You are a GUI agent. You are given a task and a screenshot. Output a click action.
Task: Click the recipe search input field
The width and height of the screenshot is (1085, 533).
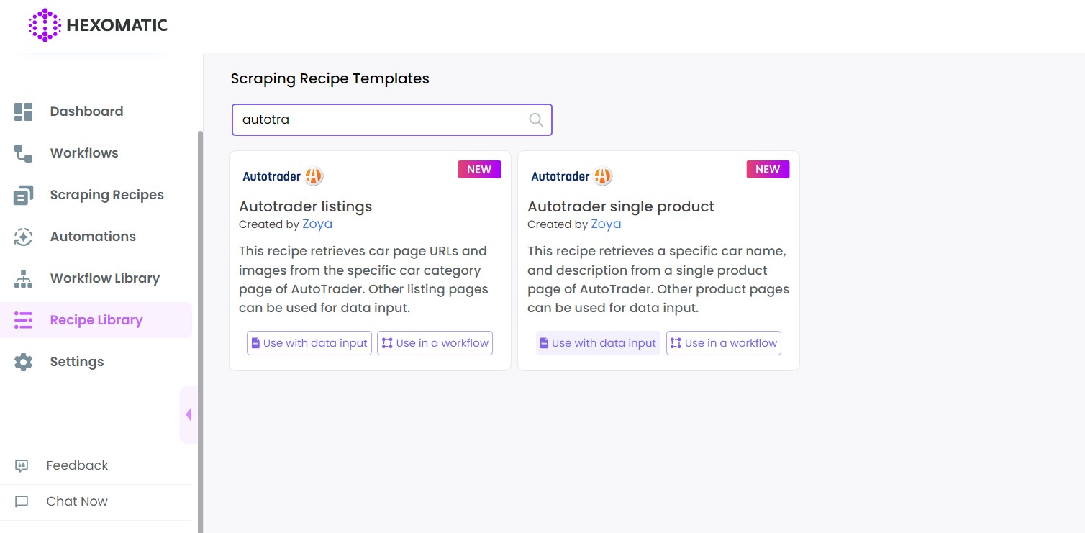pyautogui.click(x=374, y=119)
